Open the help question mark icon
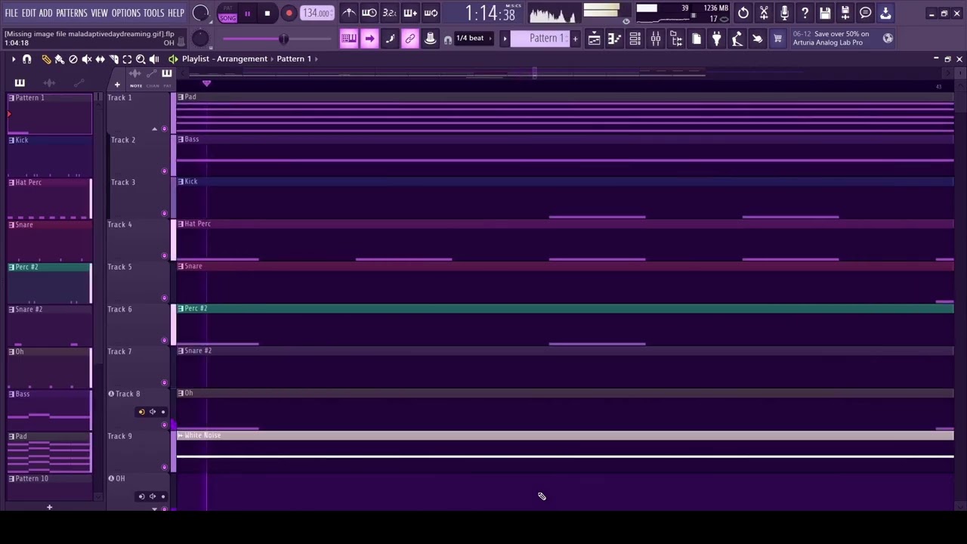The image size is (967, 544). (805, 13)
